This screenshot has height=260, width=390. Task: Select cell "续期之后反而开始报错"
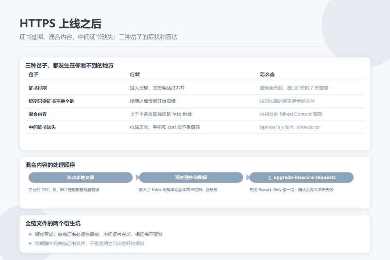point(153,101)
